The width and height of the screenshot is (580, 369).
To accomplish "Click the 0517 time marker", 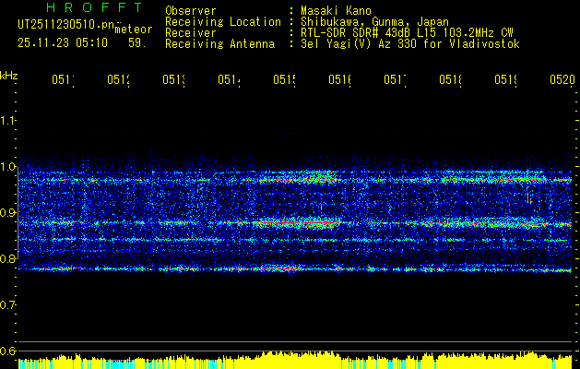I will point(395,79).
